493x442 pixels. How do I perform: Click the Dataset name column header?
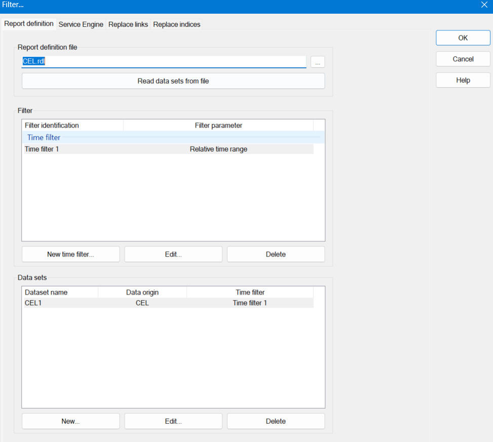coord(60,292)
